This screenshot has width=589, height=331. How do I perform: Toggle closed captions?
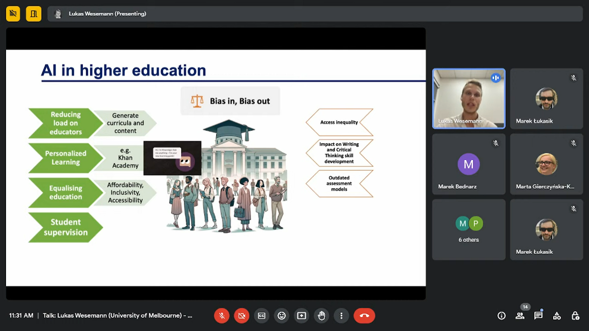[262, 315]
